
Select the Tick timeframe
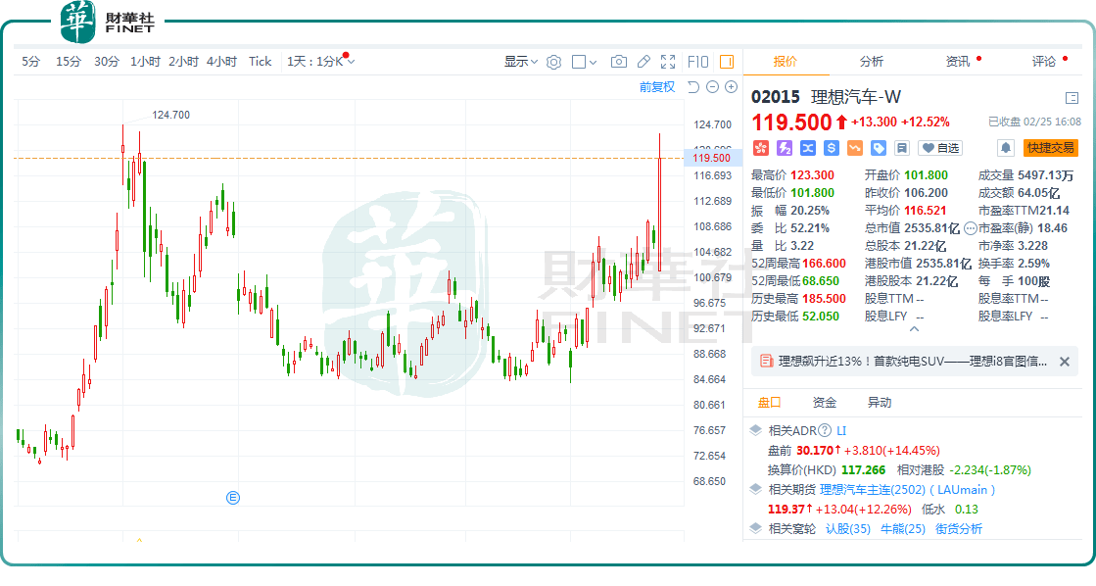[260, 62]
